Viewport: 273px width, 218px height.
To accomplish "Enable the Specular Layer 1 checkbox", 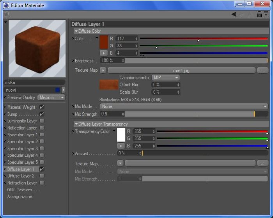I will (42, 135).
